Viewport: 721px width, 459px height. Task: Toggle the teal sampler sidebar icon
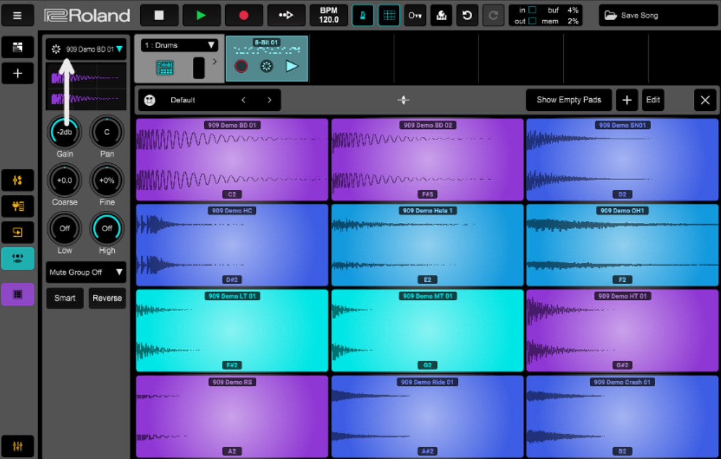click(17, 259)
